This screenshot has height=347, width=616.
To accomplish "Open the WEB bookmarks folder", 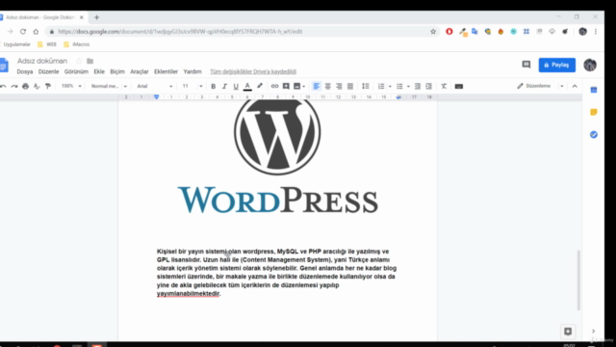I will click(x=47, y=44).
